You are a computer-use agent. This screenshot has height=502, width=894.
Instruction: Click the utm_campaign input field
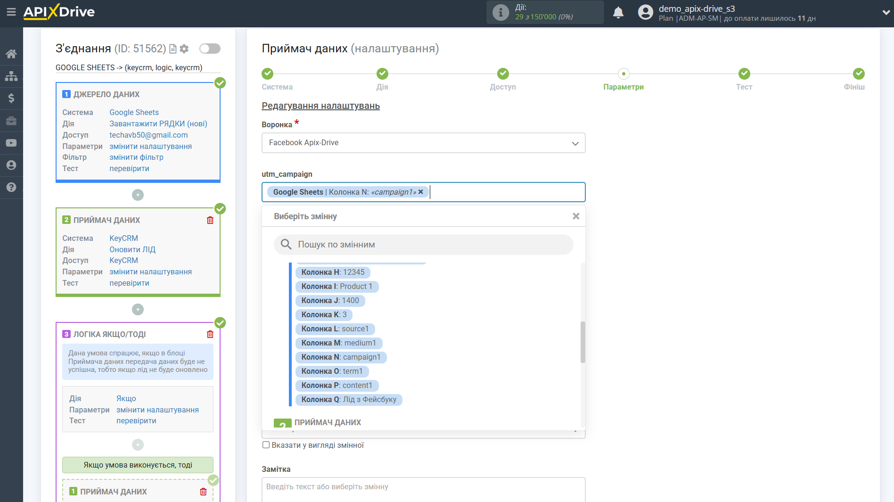point(423,192)
